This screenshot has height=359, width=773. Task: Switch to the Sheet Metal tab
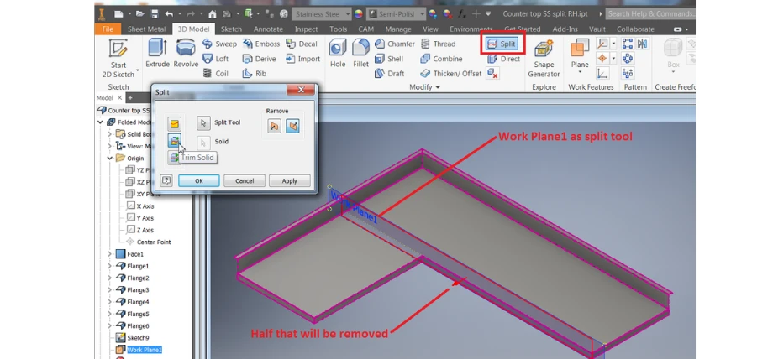tap(146, 29)
